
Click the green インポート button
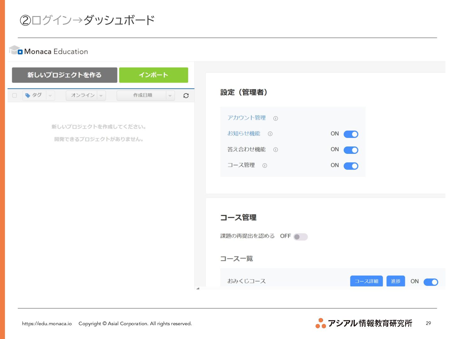[154, 75]
